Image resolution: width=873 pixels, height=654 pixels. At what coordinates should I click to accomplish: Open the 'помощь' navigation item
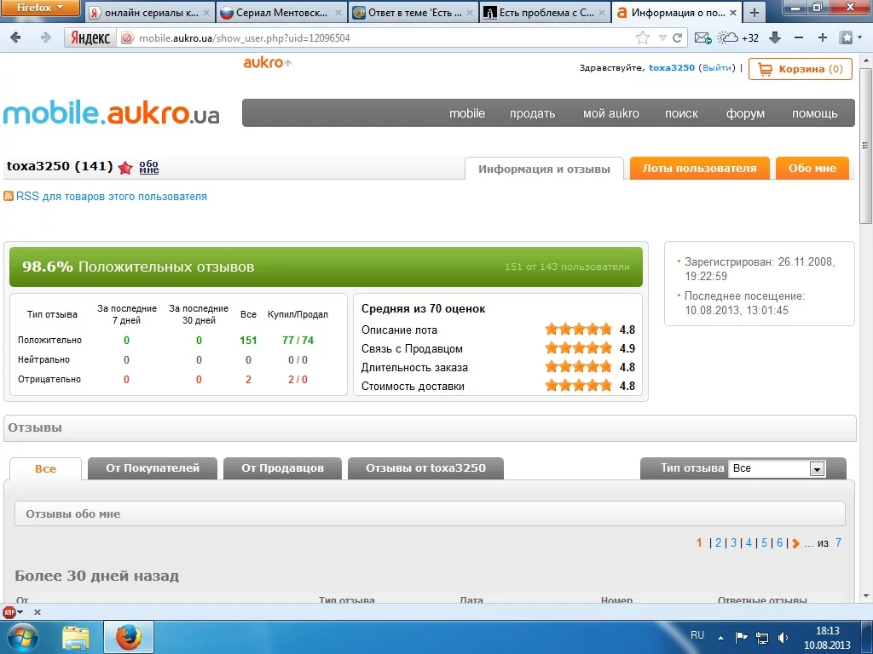(x=814, y=113)
